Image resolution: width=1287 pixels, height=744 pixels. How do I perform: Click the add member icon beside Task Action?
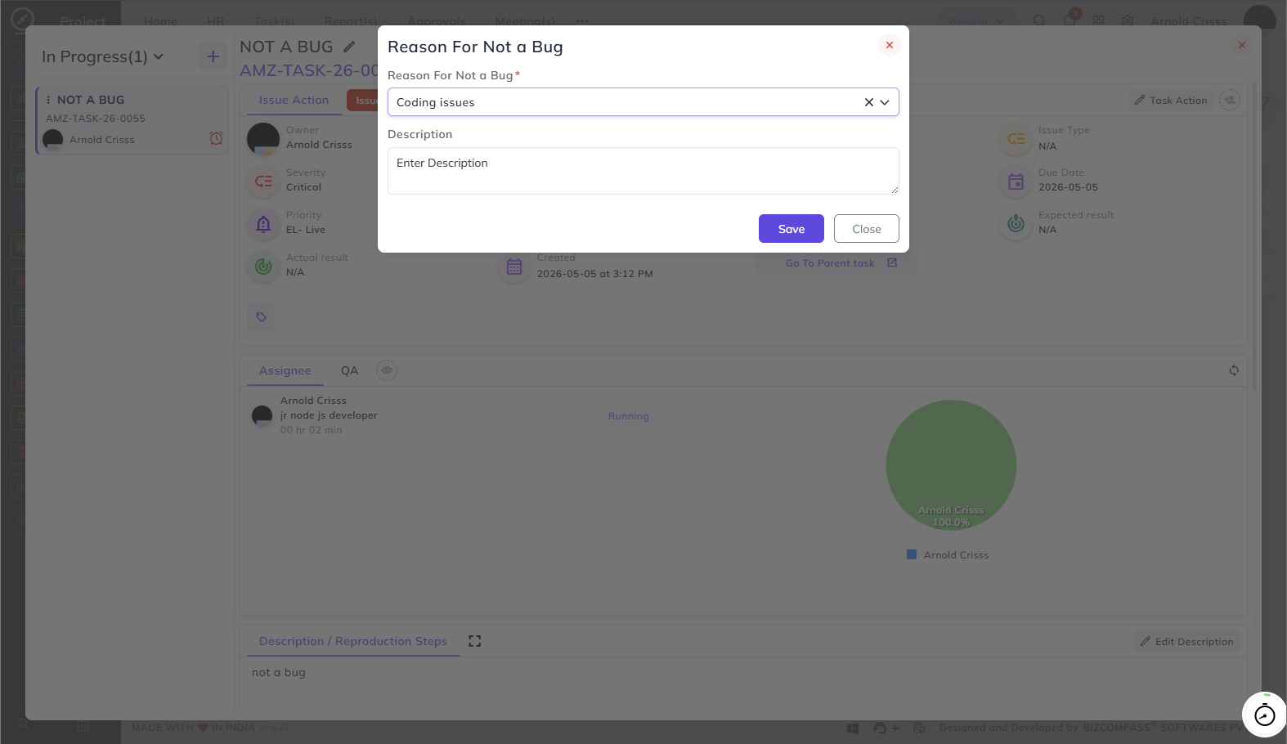pos(1230,100)
